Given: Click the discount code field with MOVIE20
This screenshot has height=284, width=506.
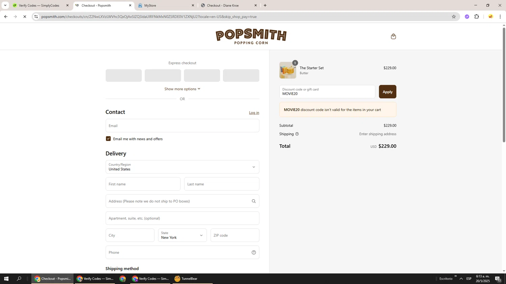Looking at the screenshot, I should 327,92.
